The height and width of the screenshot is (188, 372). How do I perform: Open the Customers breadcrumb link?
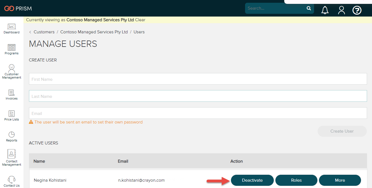pos(44,32)
